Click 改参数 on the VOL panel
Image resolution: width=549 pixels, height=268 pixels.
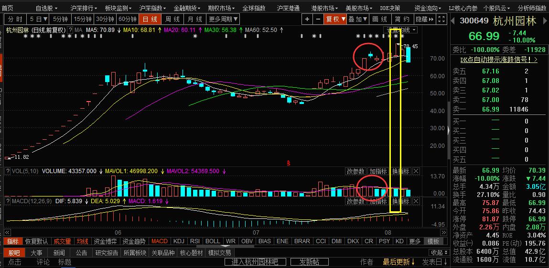tap(356, 171)
